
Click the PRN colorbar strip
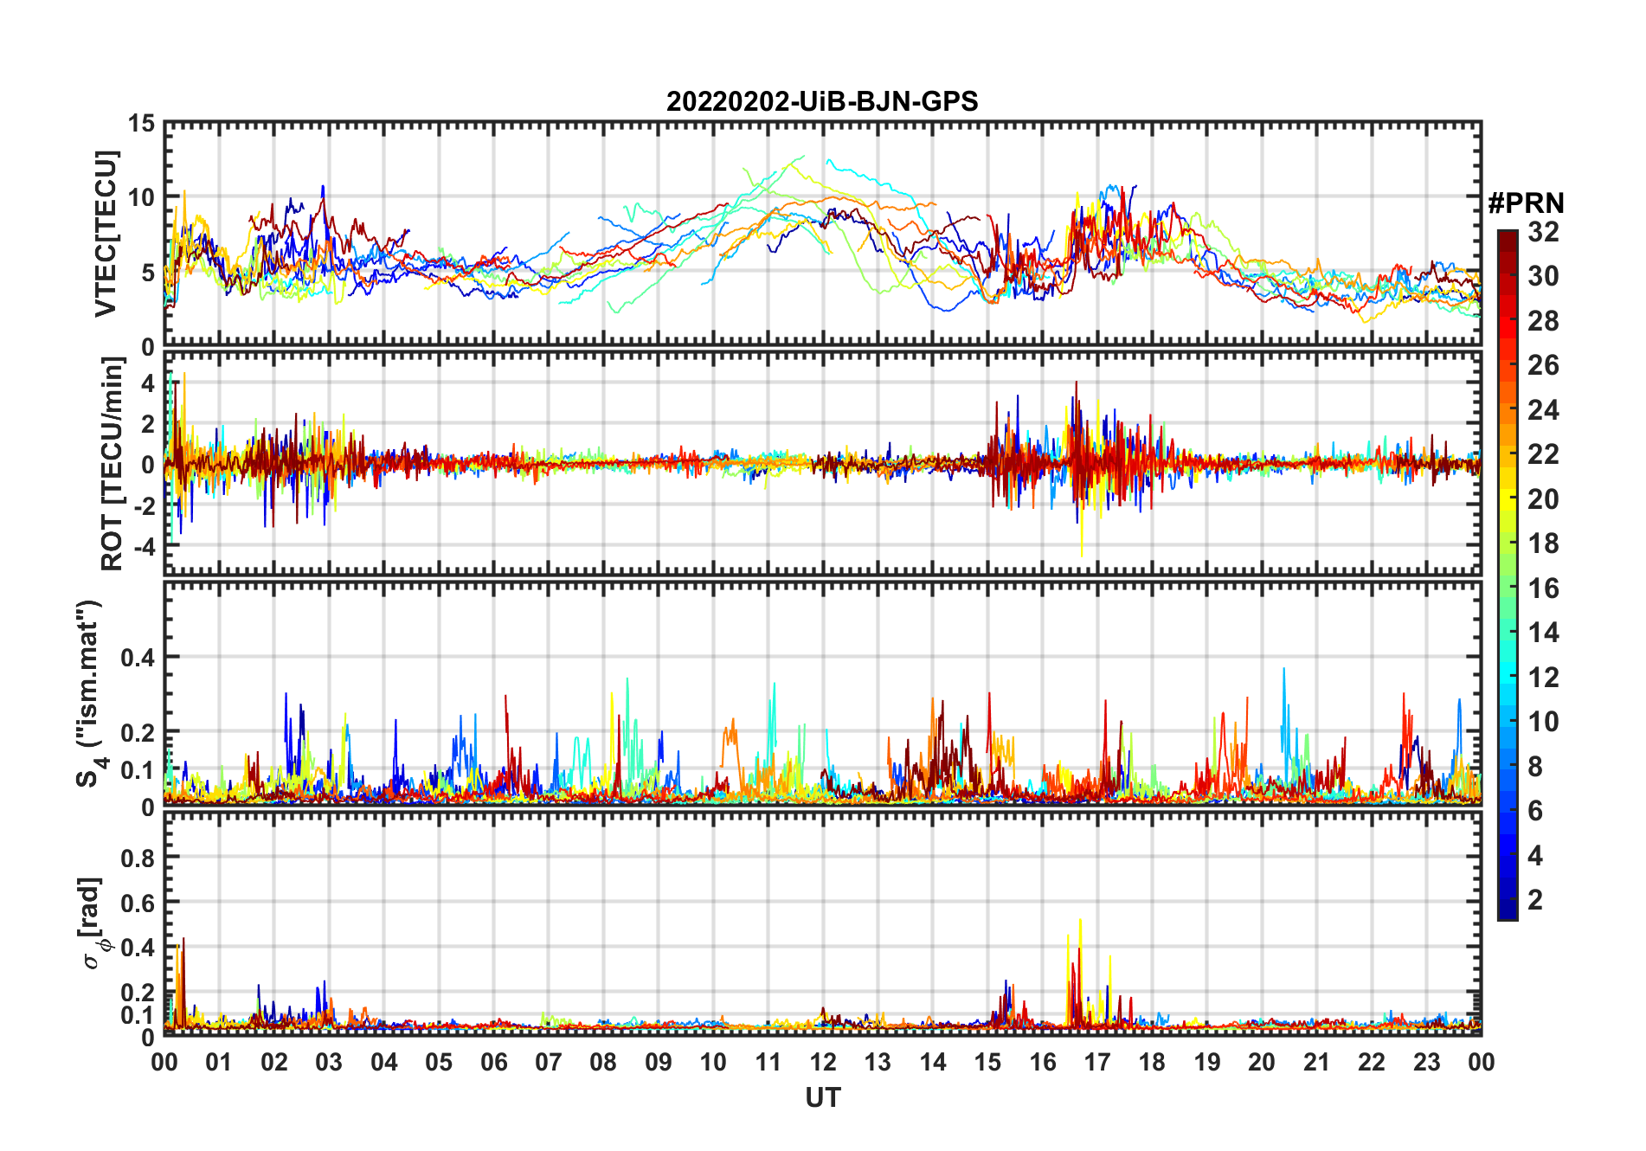pyautogui.click(x=1508, y=575)
